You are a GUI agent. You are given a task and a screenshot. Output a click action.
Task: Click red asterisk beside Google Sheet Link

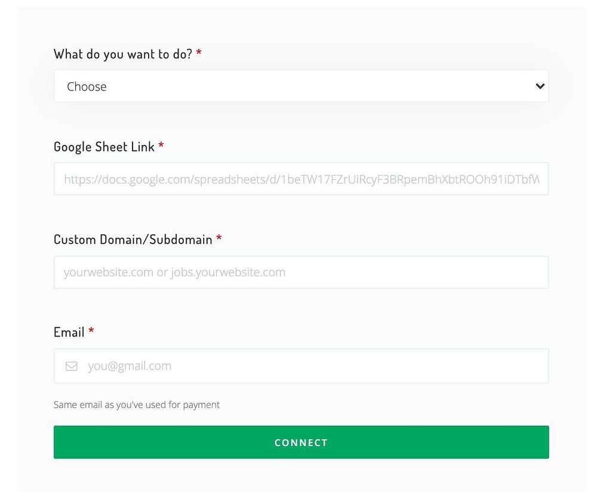point(161,146)
